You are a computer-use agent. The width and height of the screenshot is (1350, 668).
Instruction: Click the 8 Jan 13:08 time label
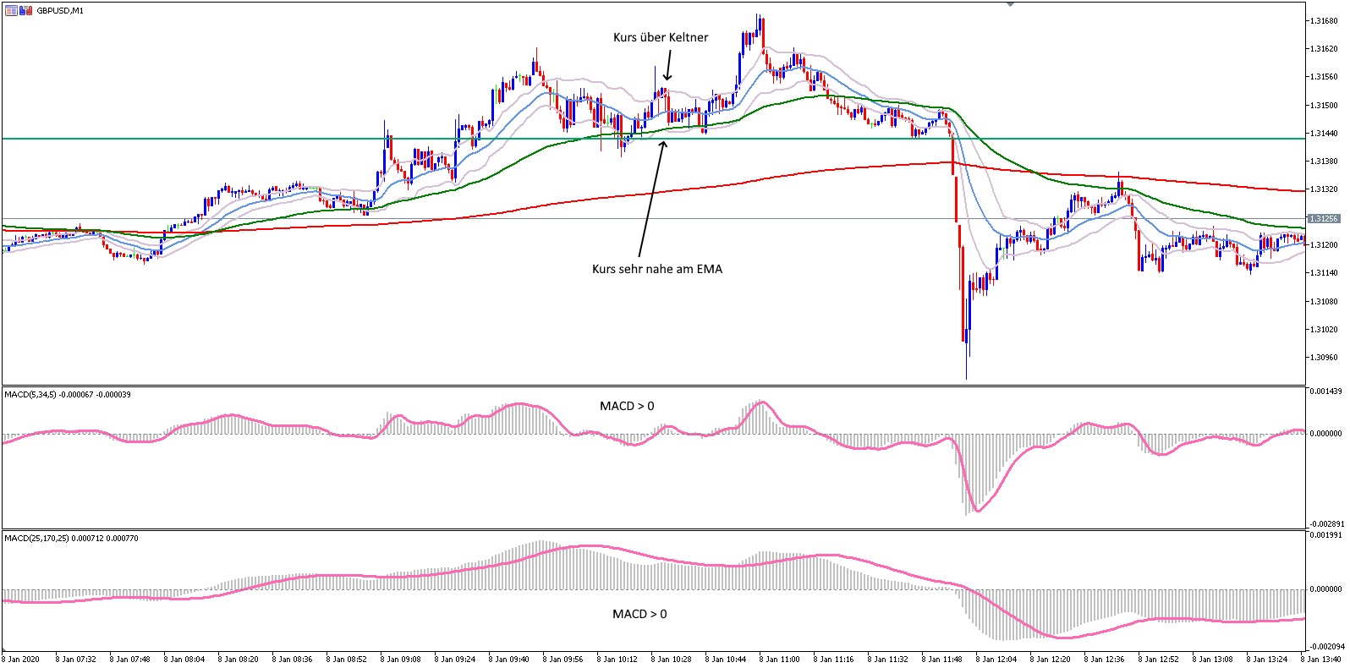(x=1213, y=659)
